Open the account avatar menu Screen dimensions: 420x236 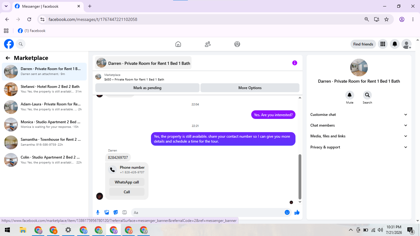coord(406,44)
